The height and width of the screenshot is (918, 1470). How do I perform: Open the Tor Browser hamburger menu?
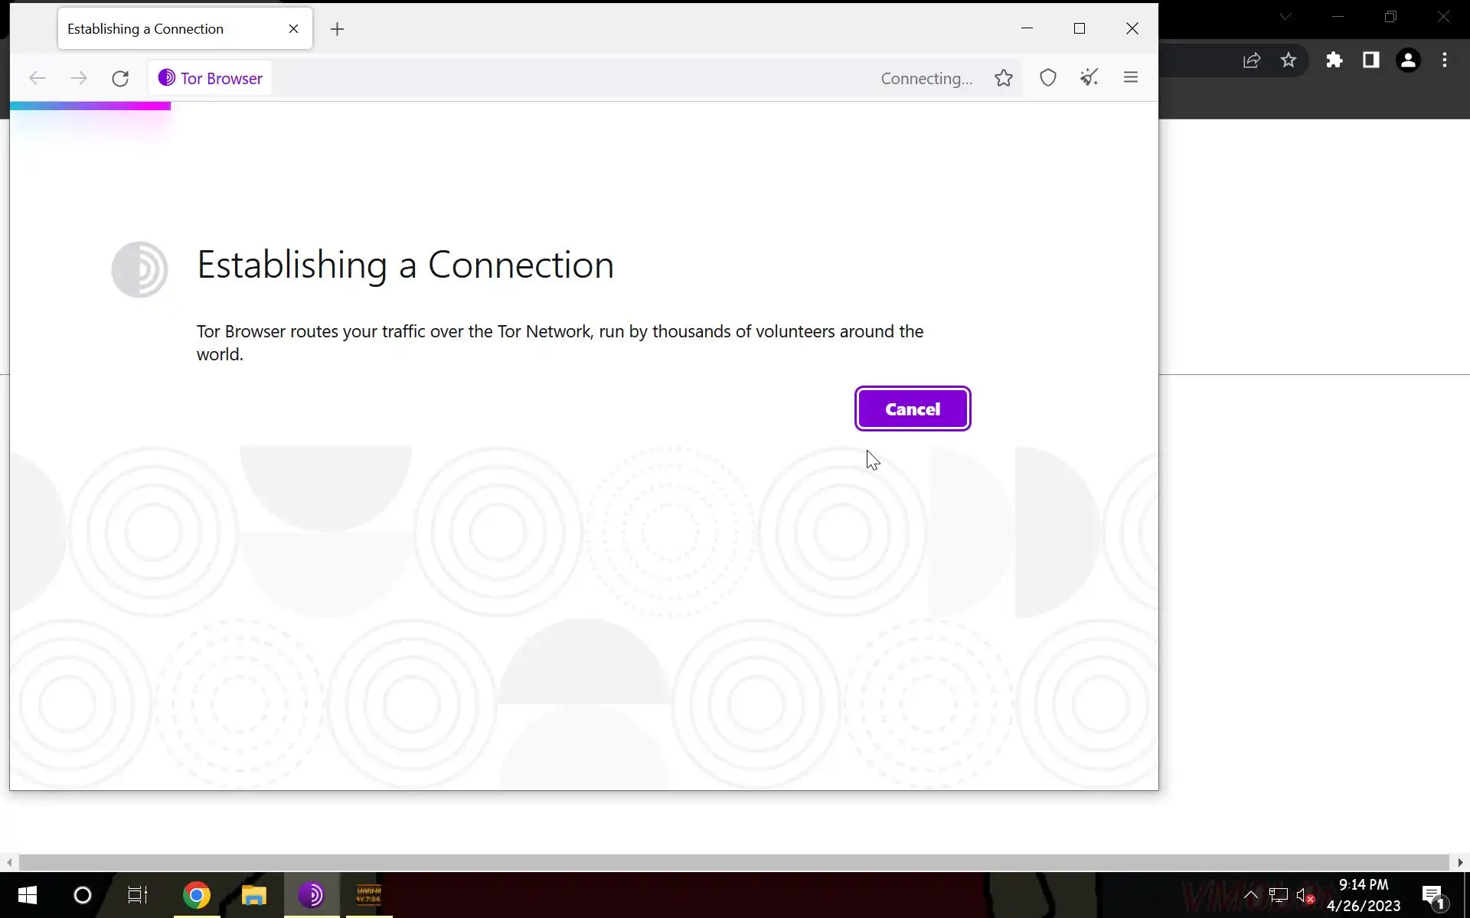1130,78
